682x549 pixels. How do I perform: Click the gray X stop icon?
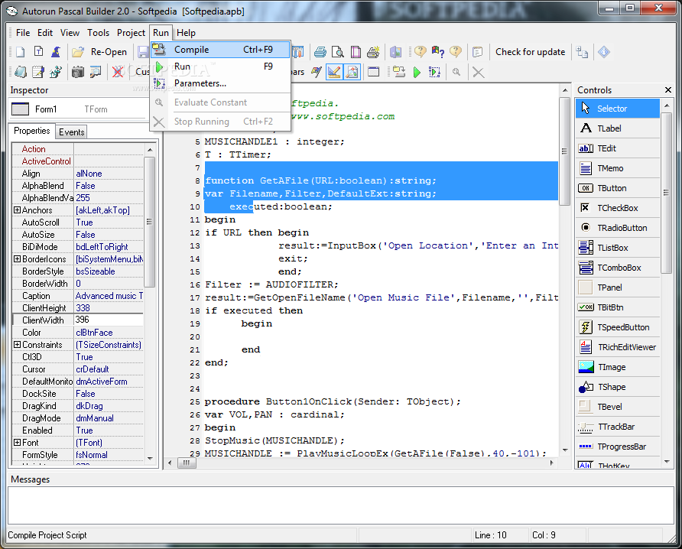point(478,72)
